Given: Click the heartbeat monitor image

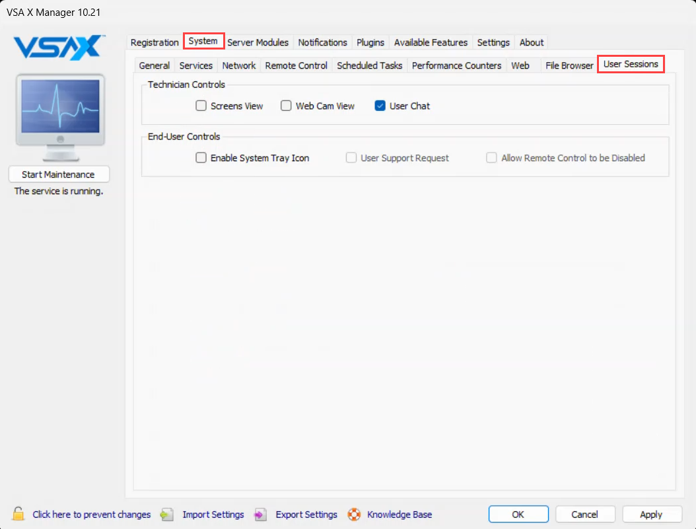Looking at the screenshot, I should (60, 117).
